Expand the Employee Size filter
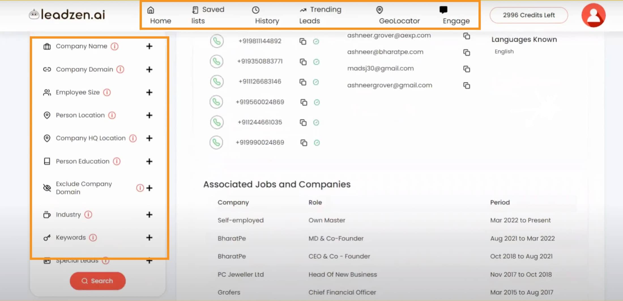623x301 pixels. 149,92
